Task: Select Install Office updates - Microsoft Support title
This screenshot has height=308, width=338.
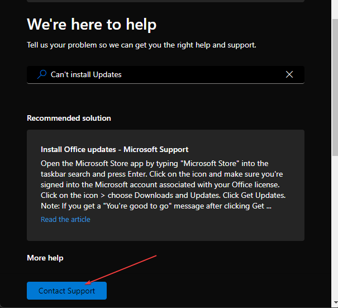Action: click(x=115, y=149)
